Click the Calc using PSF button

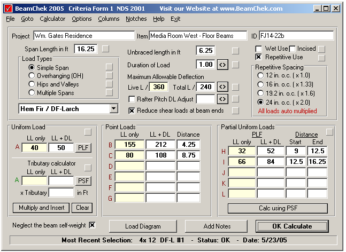[x=278, y=208]
